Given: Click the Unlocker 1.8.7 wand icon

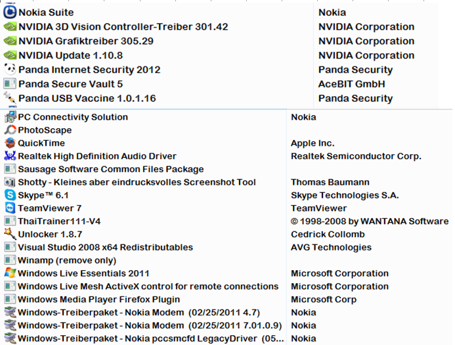Looking at the screenshot, I should coord(10,234).
